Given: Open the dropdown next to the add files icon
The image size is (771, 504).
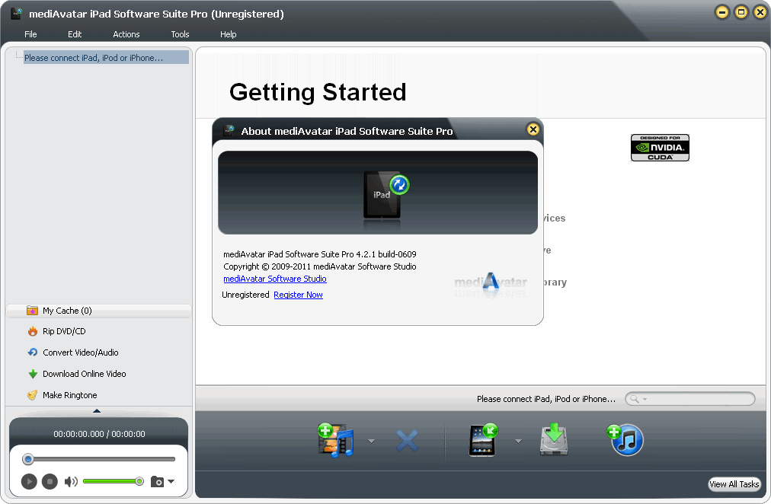Looking at the screenshot, I should coord(371,440).
